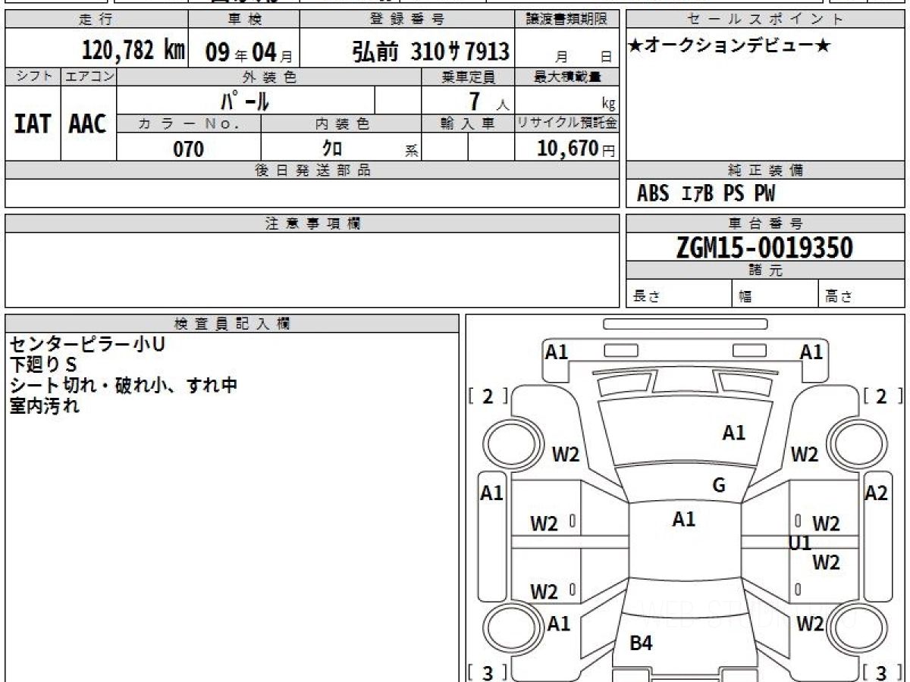
Task: Click the 注意事項欄 header
Action: [x=312, y=224]
